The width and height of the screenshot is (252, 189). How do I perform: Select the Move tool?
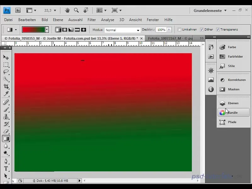coord(6,57)
